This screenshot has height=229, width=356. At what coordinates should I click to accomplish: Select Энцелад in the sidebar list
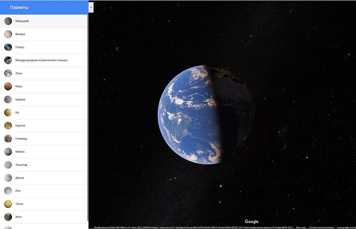click(x=44, y=165)
